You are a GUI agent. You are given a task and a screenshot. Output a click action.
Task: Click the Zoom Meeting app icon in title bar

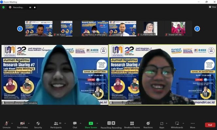pos(2,2)
